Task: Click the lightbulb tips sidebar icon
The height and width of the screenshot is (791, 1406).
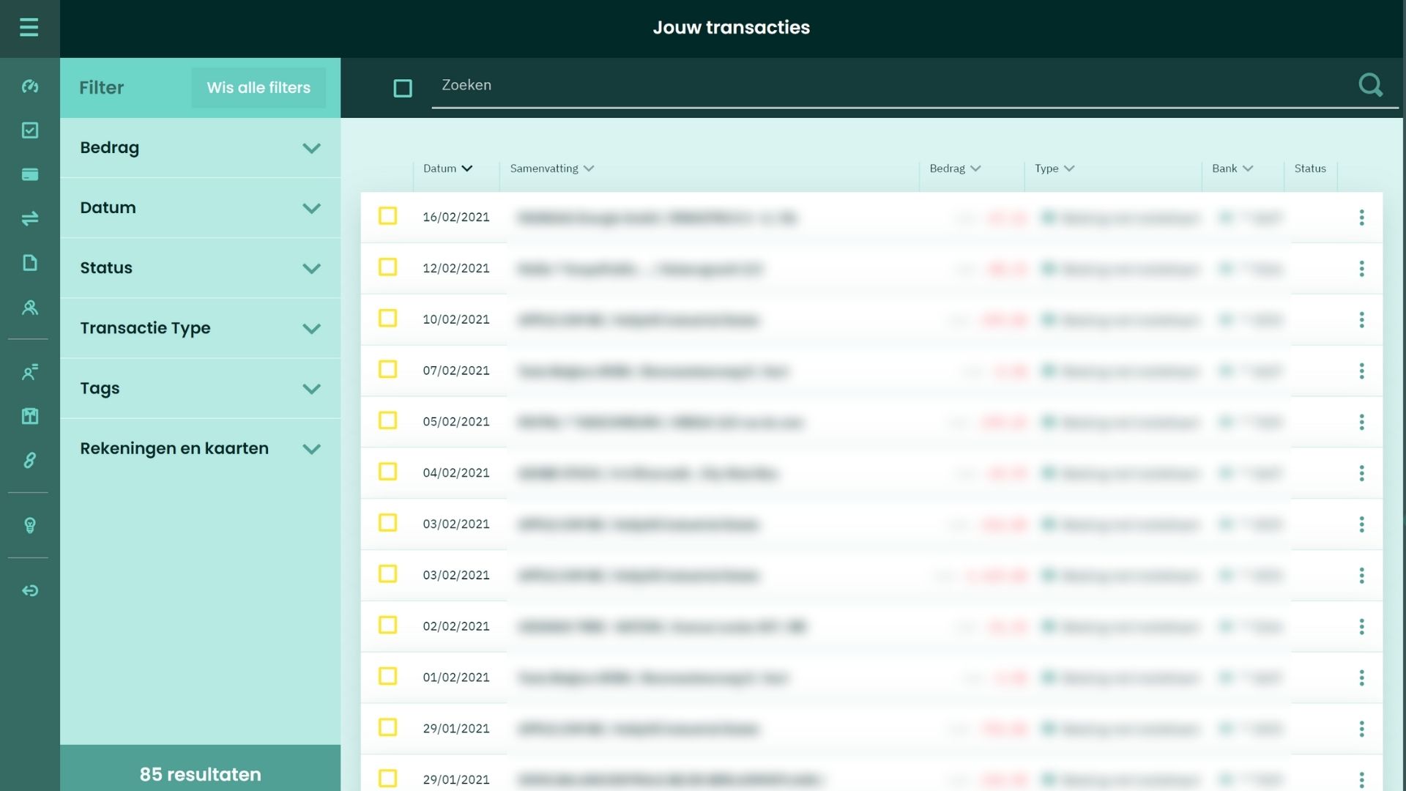Action: 30,525
